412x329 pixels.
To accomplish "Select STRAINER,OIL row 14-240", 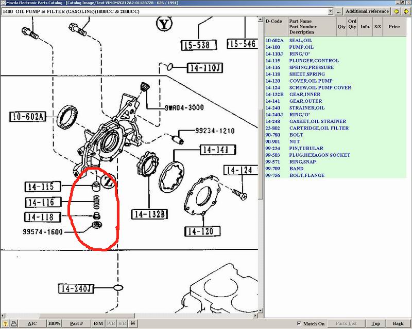I will [336, 108].
